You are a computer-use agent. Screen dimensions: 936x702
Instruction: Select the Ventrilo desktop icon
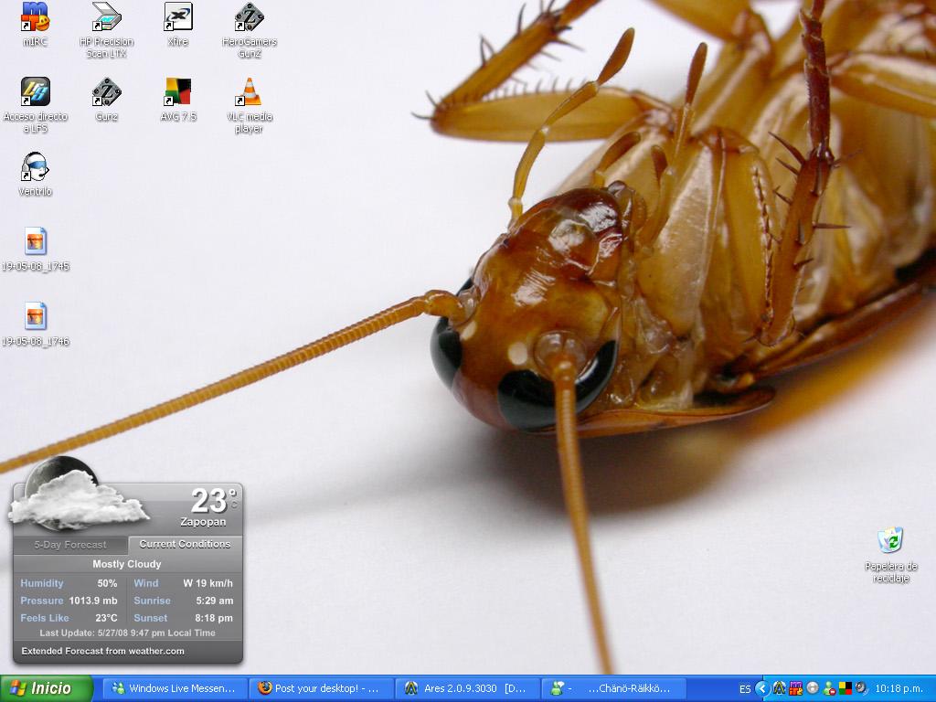point(36,167)
